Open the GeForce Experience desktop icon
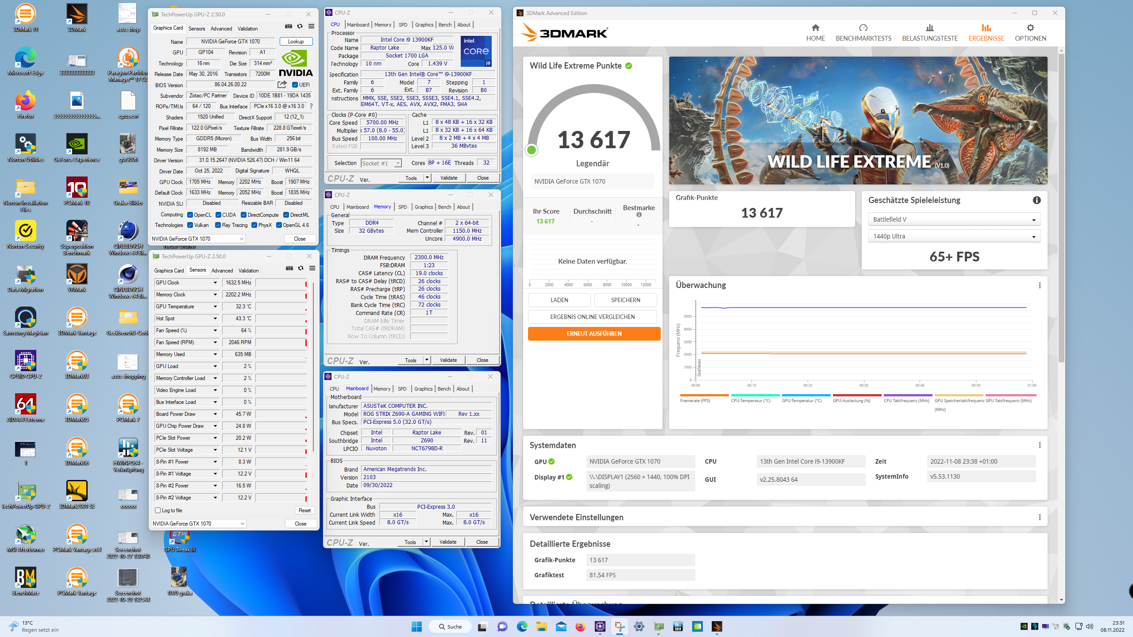 tap(77, 148)
